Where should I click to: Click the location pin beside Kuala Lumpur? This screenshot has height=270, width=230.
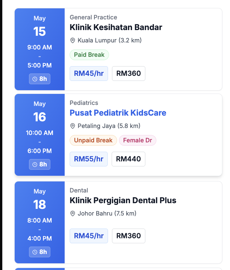pos(73,41)
